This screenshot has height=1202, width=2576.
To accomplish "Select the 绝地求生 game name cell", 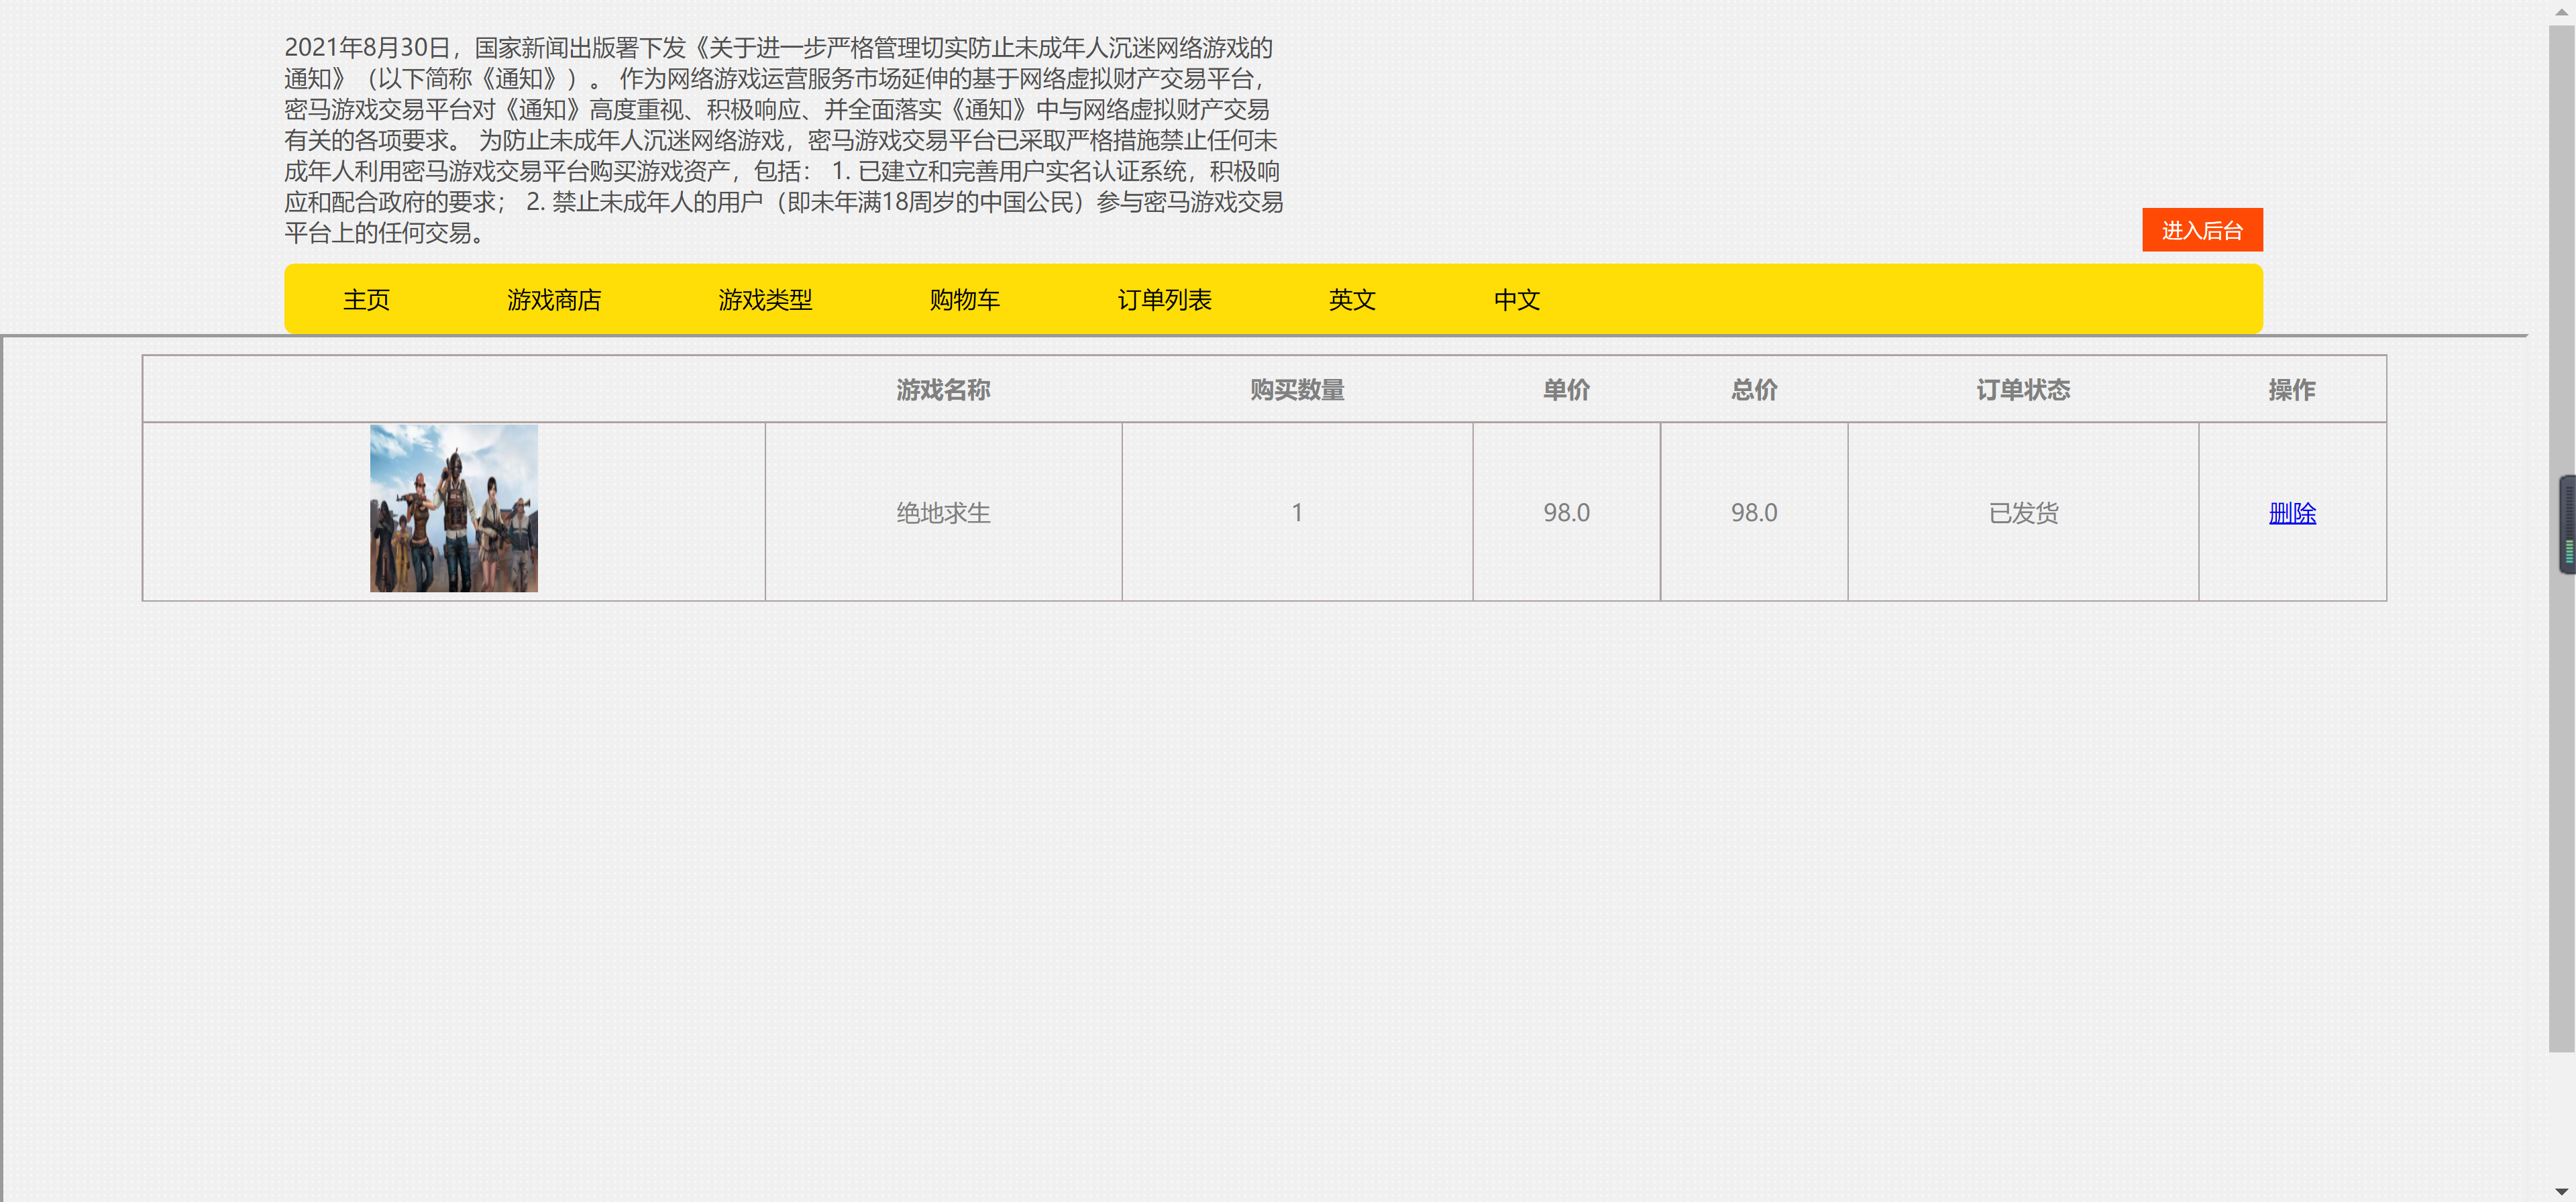I will click(x=944, y=513).
